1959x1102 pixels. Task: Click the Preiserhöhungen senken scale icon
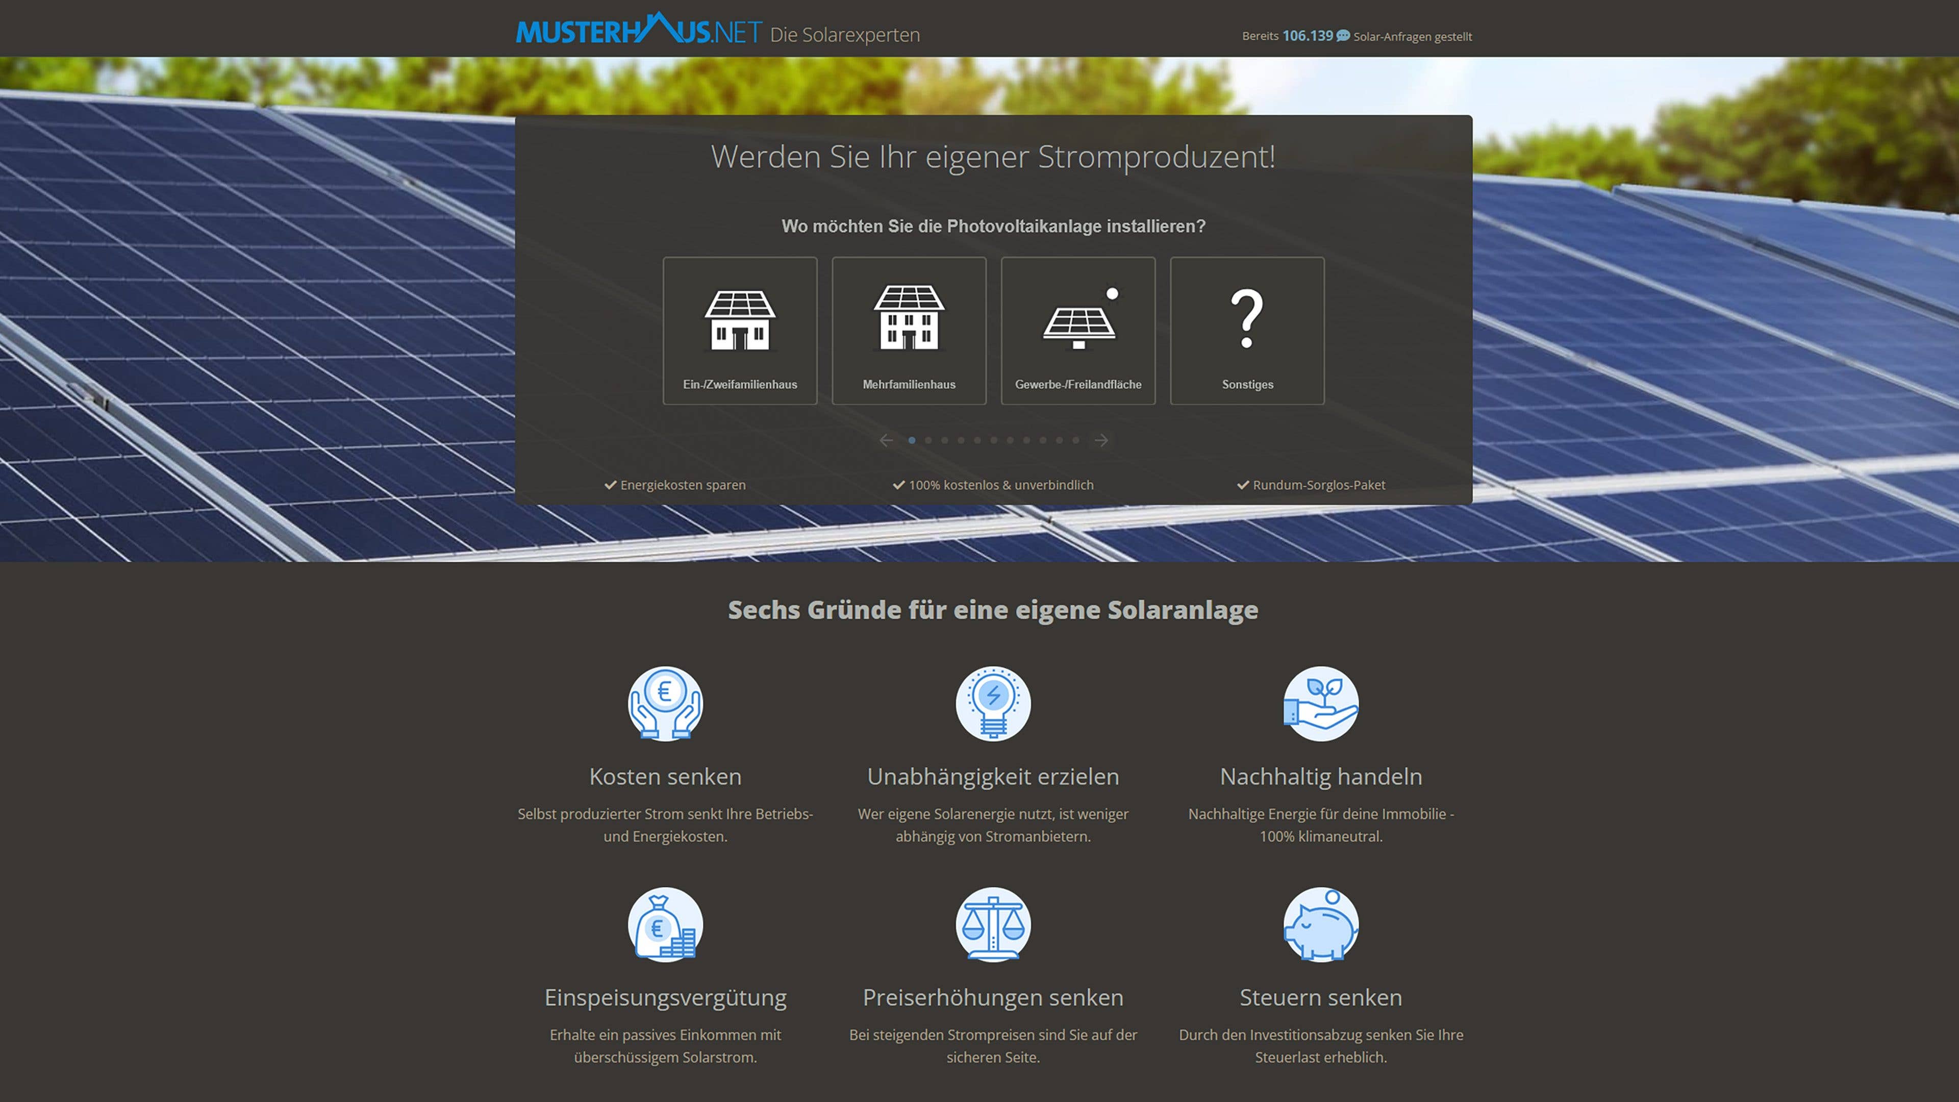point(992,924)
